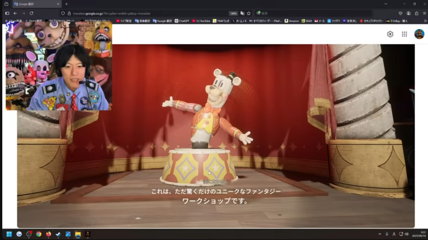
Task: Open the 背景消し bookmark
Action: pyautogui.click(x=350, y=21)
